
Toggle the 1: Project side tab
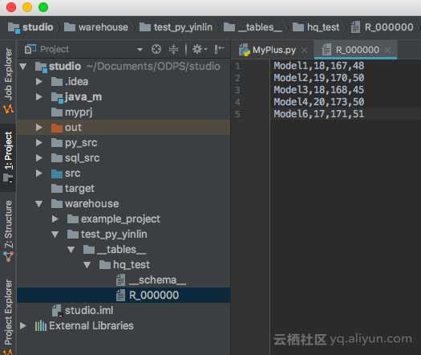coord(8,157)
